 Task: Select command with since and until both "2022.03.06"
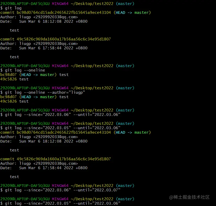pos(60,115)
